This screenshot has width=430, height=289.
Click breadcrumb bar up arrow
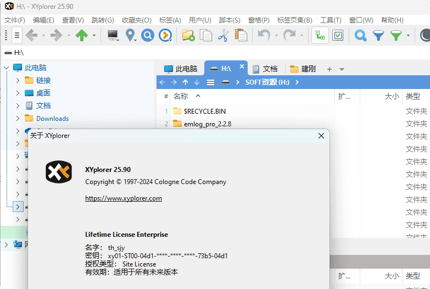pyautogui.click(x=186, y=82)
